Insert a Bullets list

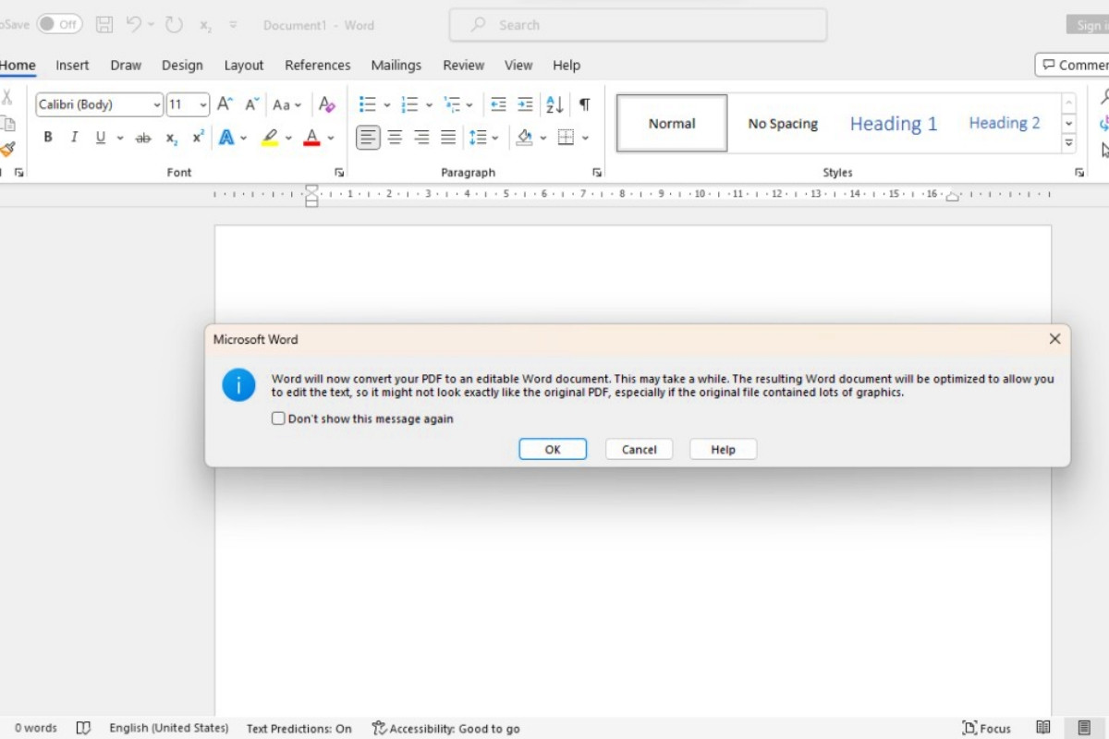pyautogui.click(x=367, y=104)
